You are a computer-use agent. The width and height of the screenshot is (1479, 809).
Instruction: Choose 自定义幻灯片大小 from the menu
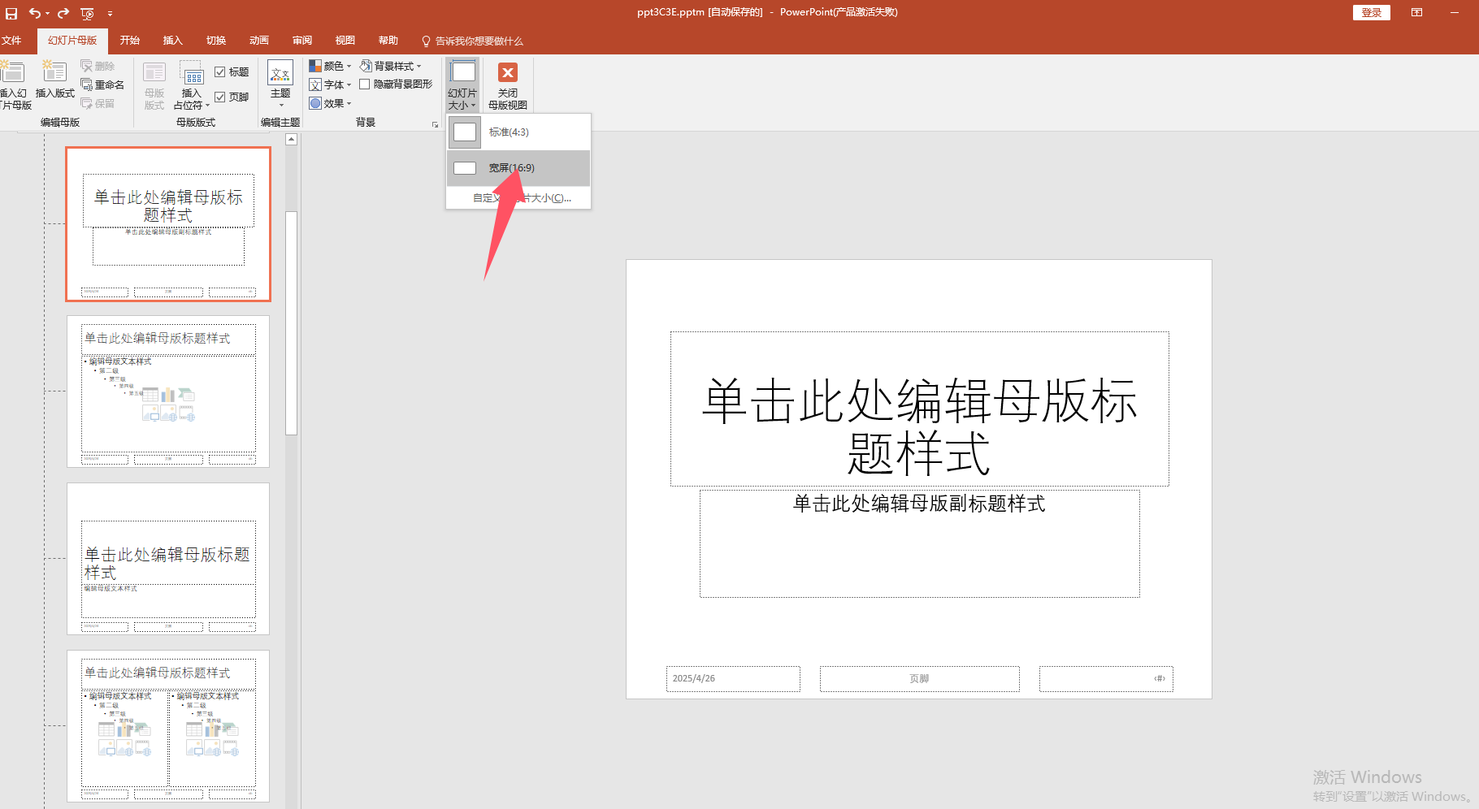click(x=518, y=197)
